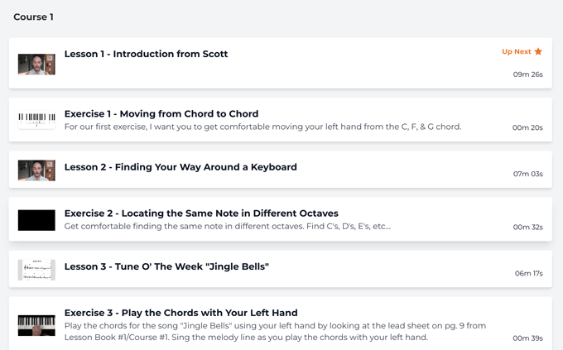
Task: Open Lesson 2 video thumbnail
Action: click(36, 170)
